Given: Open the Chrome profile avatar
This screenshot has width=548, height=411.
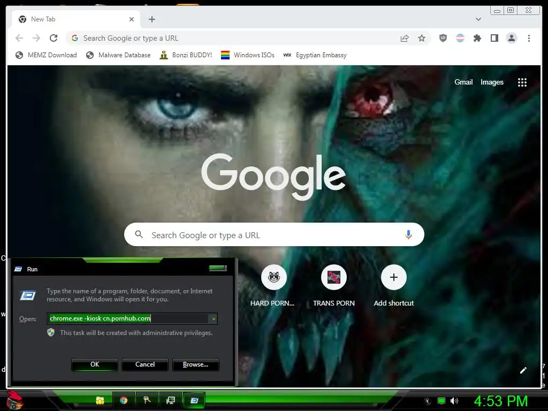Looking at the screenshot, I should 511,38.
